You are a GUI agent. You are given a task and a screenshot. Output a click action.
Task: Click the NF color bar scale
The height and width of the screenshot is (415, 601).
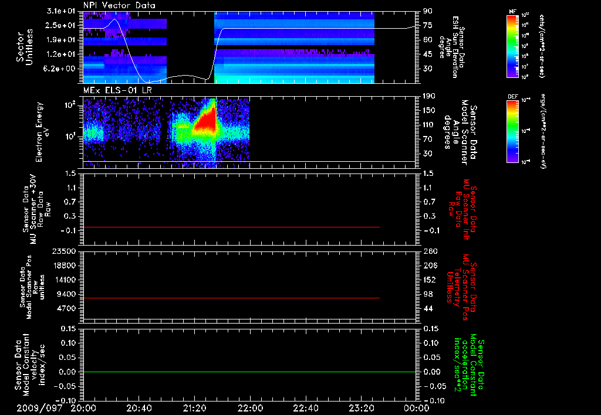coord(512,46)
